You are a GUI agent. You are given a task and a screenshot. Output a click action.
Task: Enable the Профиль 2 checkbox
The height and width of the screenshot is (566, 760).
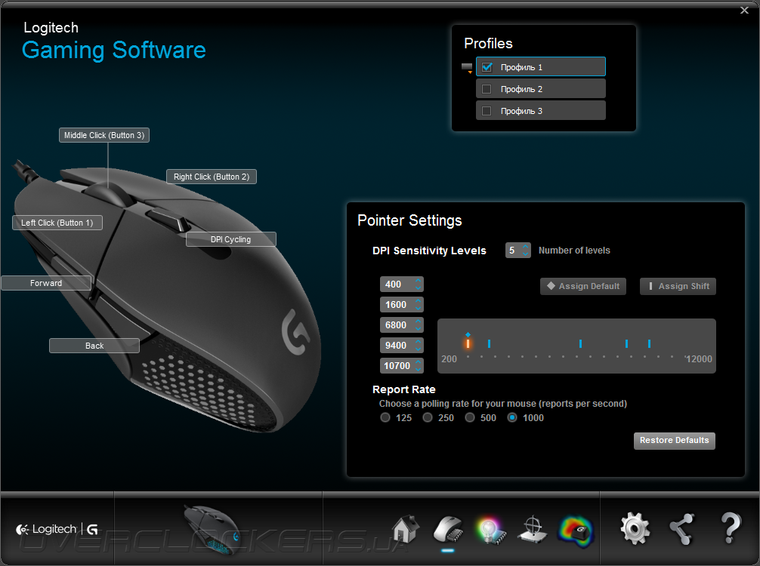[487, 89]
